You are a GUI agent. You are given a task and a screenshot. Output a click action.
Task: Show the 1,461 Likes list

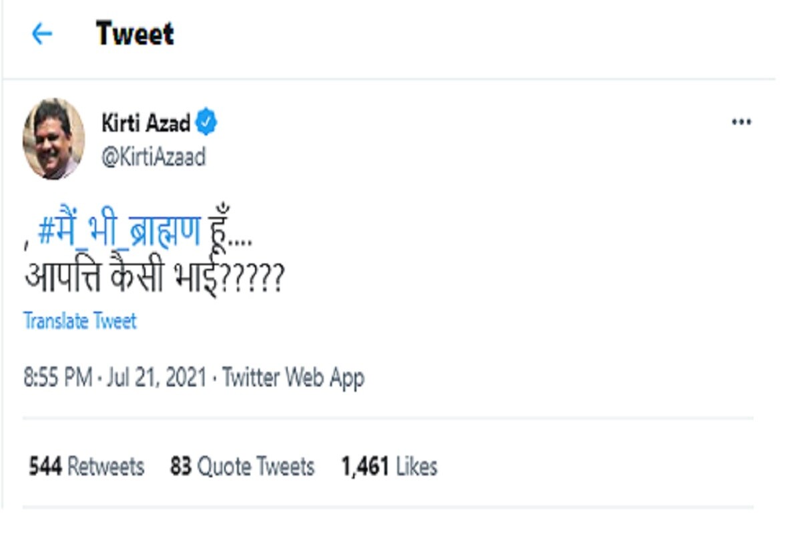pyautogui.click(x=389, y=466)
